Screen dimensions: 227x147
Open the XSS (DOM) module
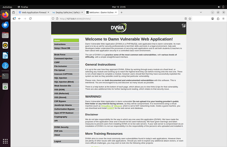click(x=66, y=89)
